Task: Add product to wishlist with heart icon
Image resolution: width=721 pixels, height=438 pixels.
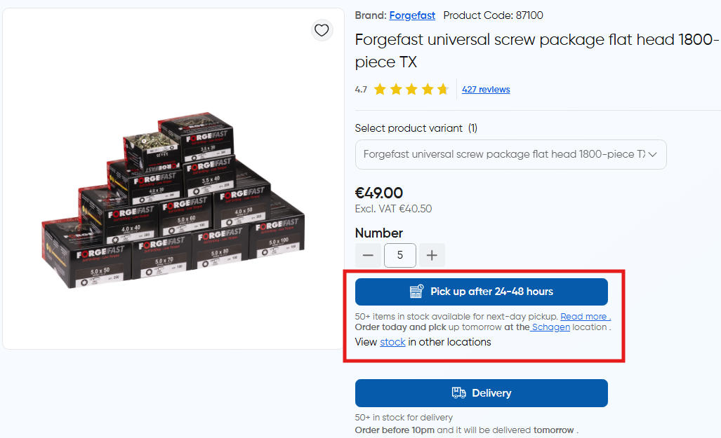Action: (322, 30)
